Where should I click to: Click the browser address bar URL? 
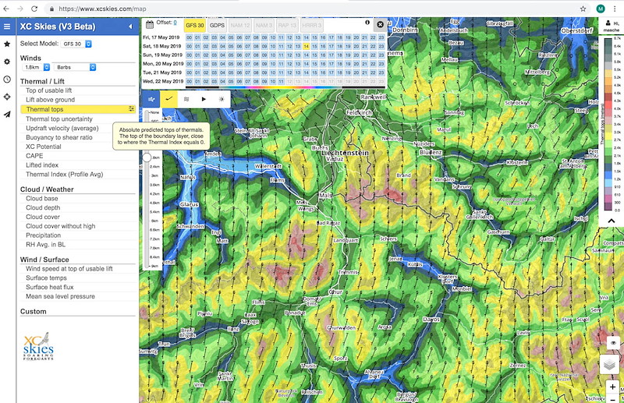[102, 9]
